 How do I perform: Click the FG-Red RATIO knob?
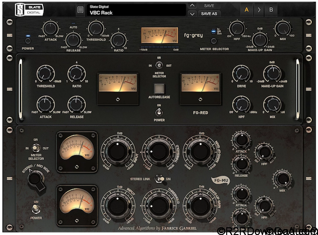[x=76, y=74]
